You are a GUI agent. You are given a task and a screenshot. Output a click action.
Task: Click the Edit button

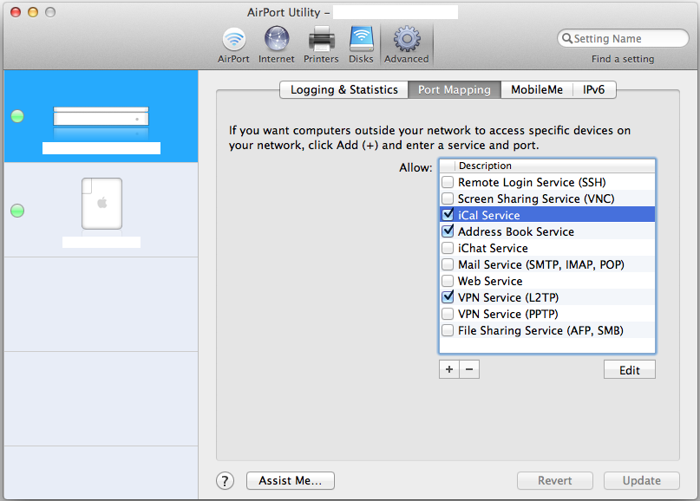tap(630, 370)
